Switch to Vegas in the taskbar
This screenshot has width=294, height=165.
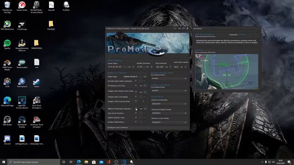tap(124, 162)
